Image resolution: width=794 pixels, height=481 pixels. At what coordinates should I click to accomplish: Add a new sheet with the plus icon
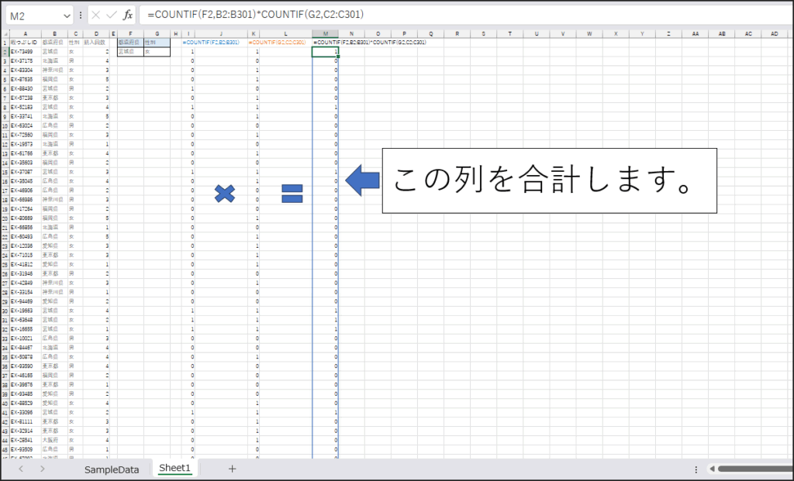(232, 469)
